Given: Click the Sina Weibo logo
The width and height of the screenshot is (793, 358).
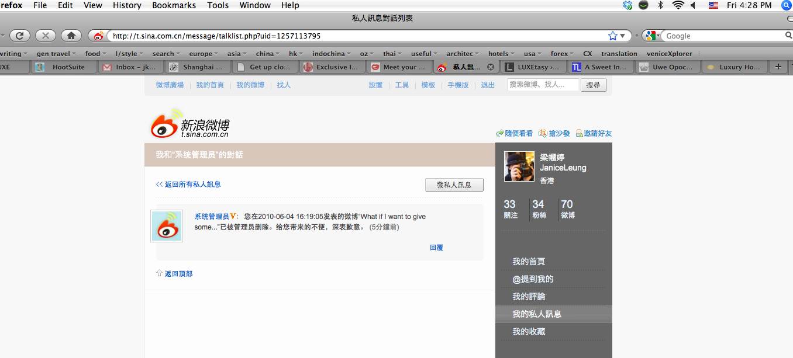Looking at the screenshot, I should 190,123.
